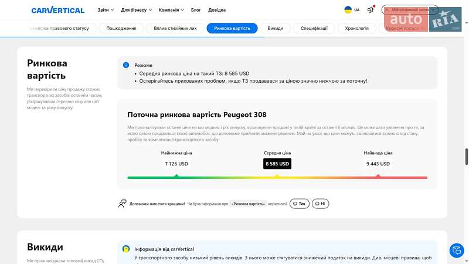Viewport: 469px width, 264px height.
Task: Open the Довідка help link
Action: [217, 10]
